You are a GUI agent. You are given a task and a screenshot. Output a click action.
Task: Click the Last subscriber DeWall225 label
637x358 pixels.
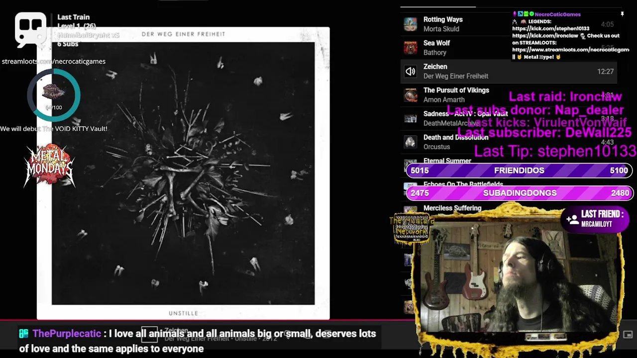pos(544,132)
